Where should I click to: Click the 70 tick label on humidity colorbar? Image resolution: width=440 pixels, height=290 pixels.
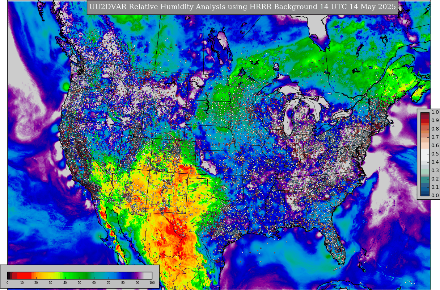109,283
